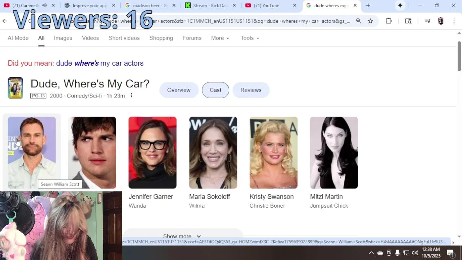Click the Kristy Swanson name link
Viewport: 462px width, 260px height.
pyautogui.click(x=271, y=196)
